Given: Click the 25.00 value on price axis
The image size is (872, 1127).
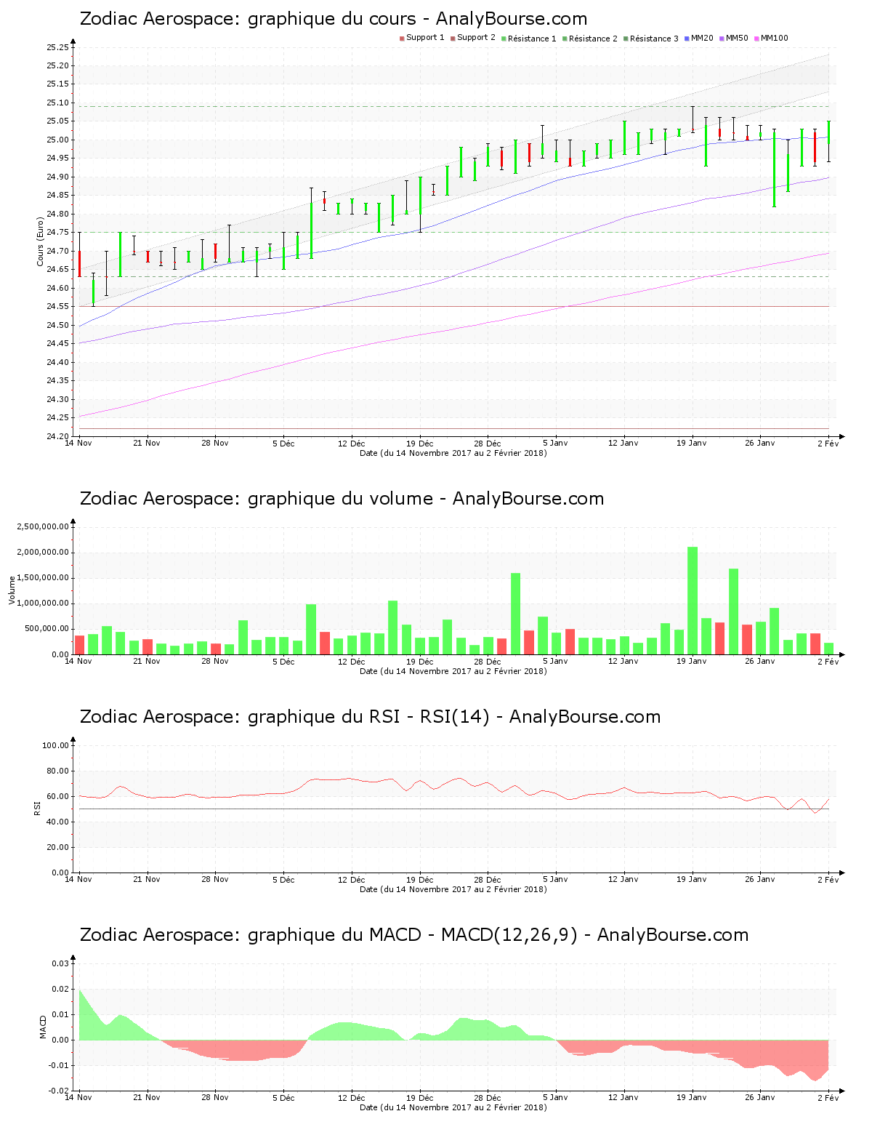Looking at the screenshot, I should (x=57, y=140).
